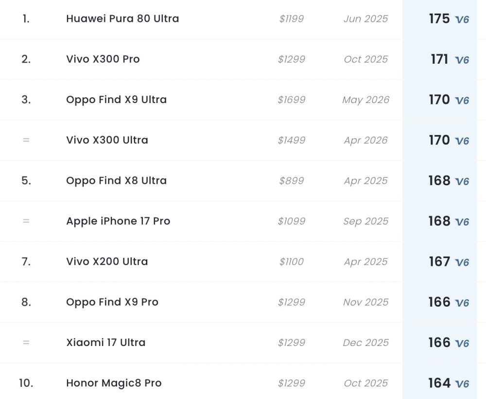
Task: Click V6 badge beside score 175
Action: click(x=462, y=19)
